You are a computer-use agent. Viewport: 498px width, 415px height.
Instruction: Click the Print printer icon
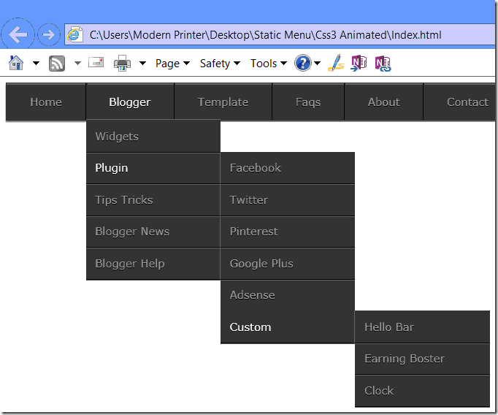click(122, 63)
